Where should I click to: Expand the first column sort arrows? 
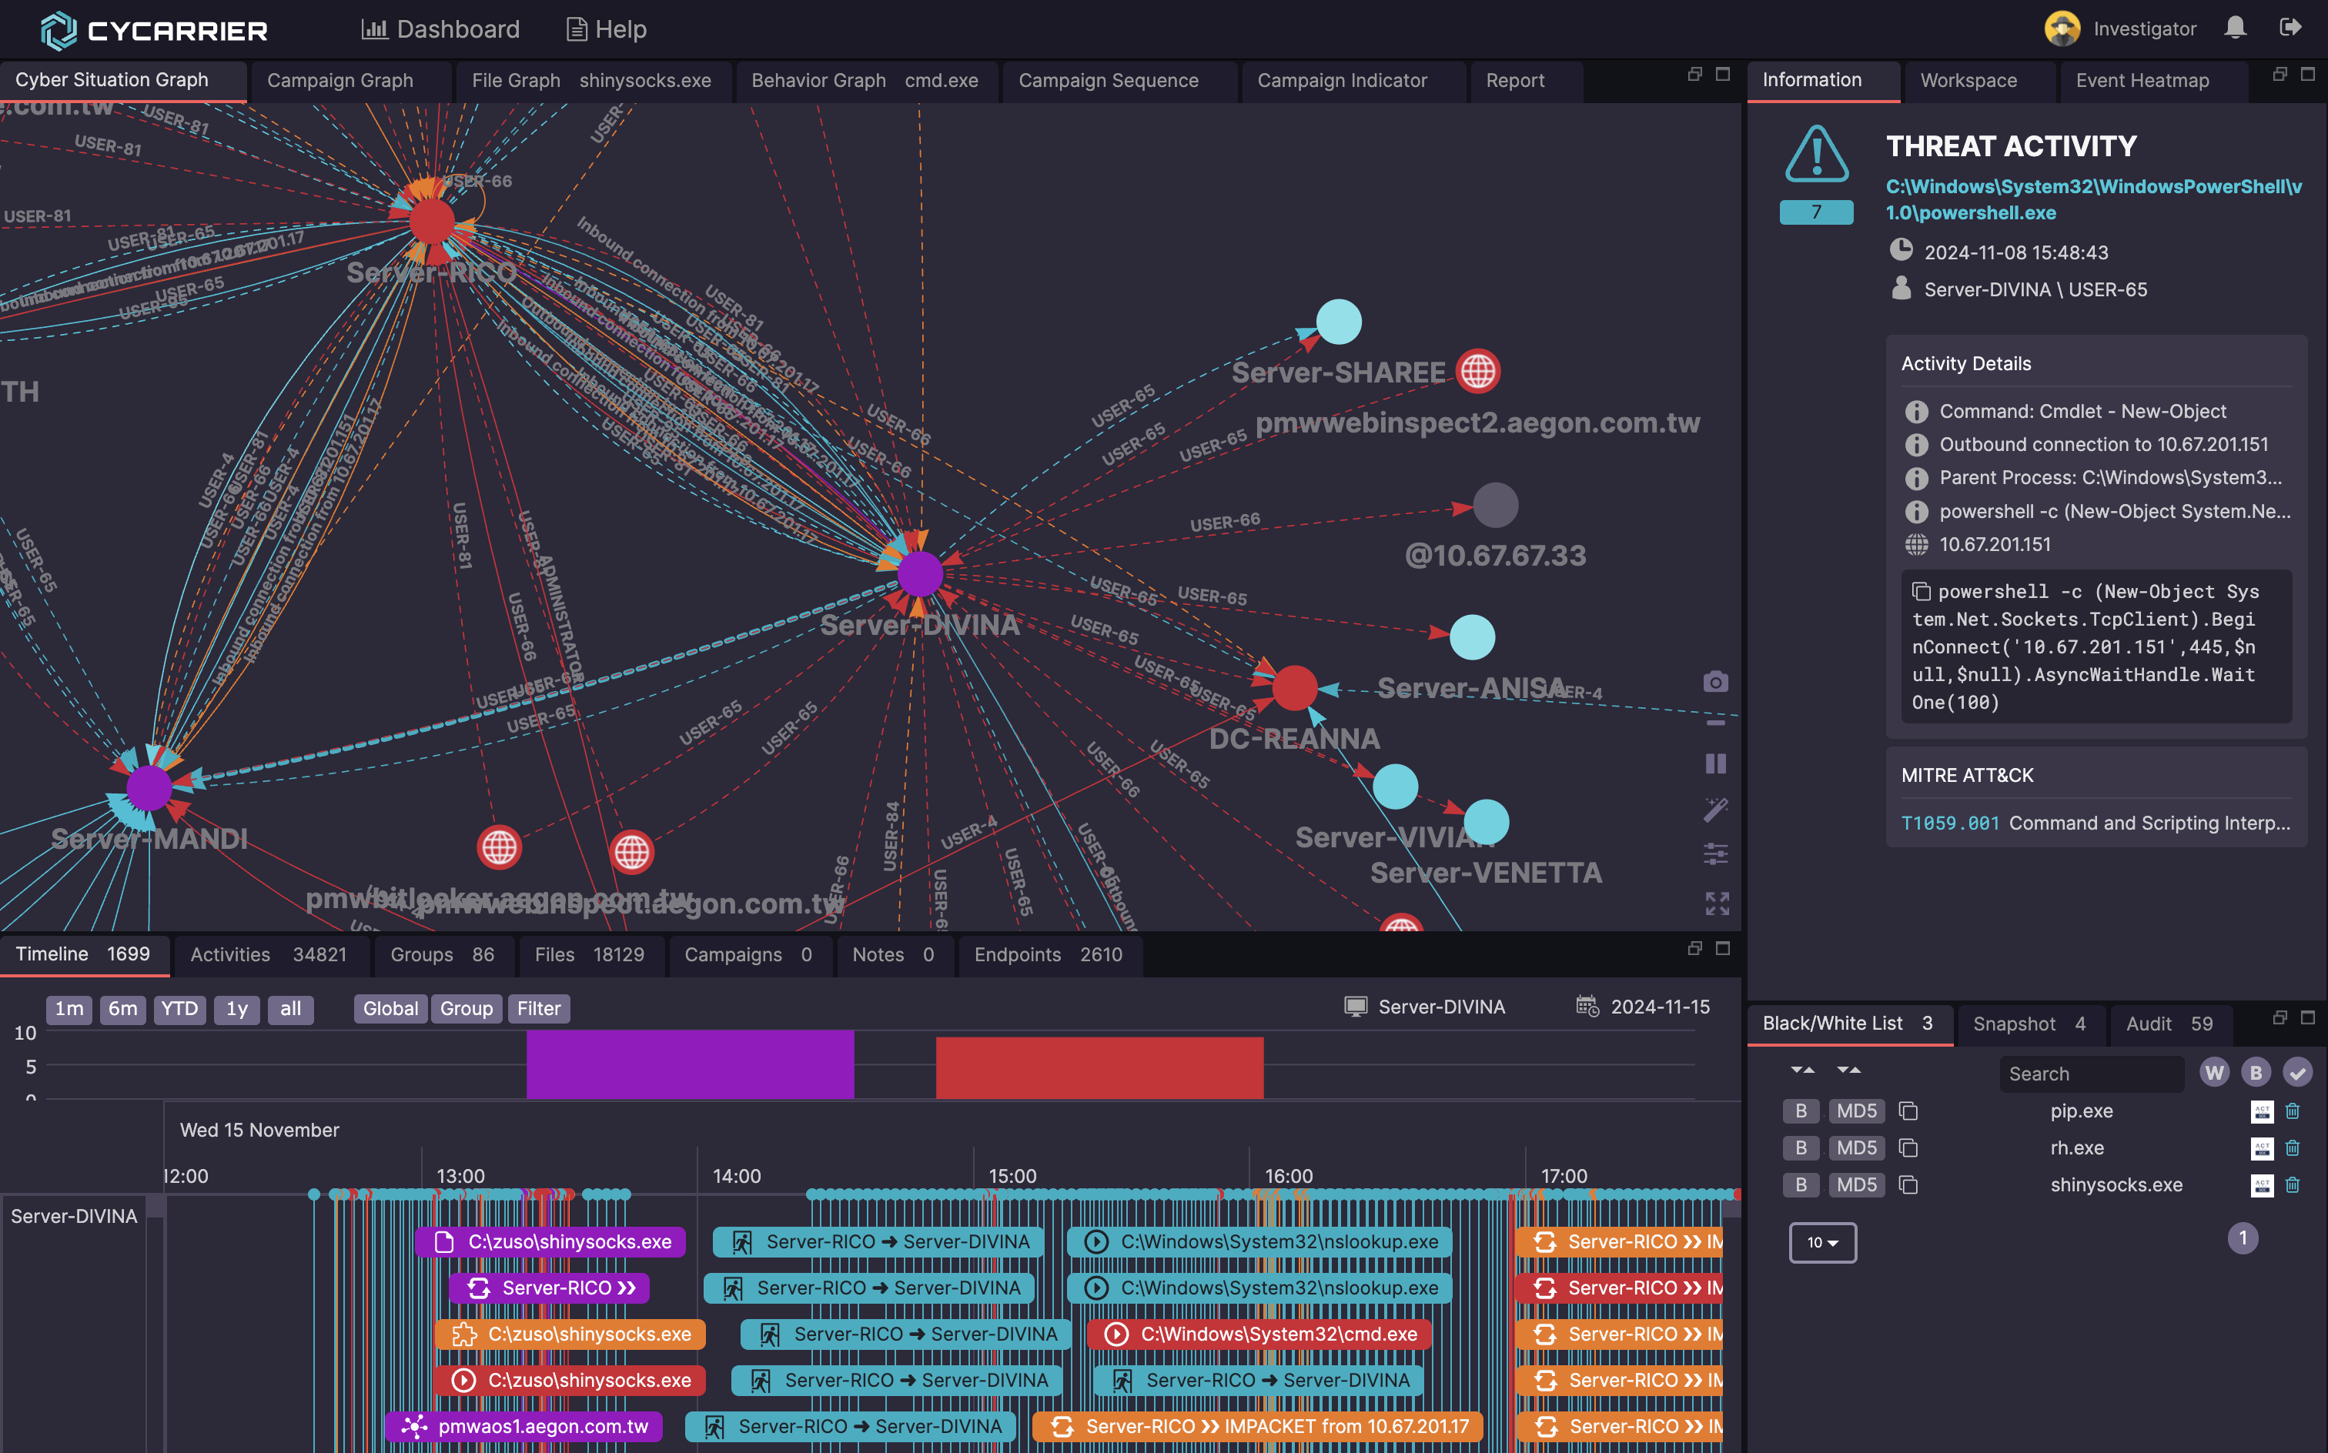pos(1802,1070)
